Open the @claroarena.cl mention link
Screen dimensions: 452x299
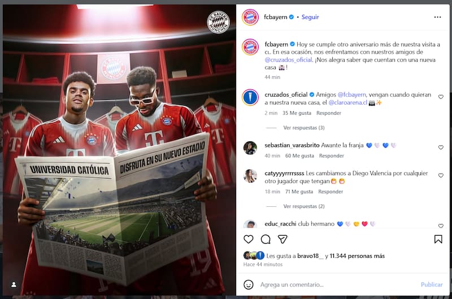click(348, 102)
